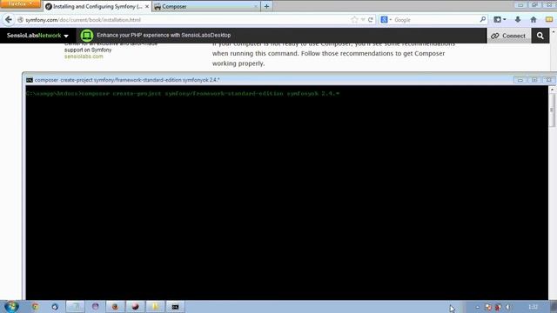Open Chrome from the taskbar
557x313 pixels.
35,307
